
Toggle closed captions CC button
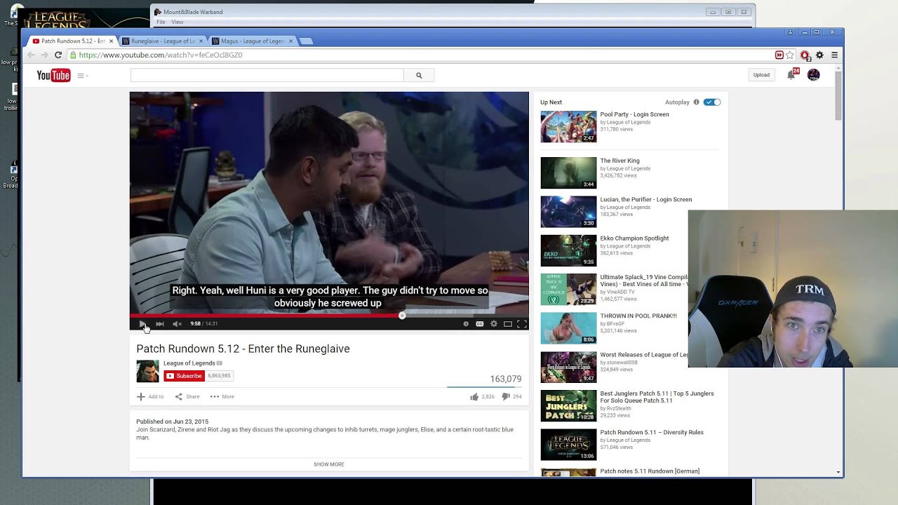(480, 324)
